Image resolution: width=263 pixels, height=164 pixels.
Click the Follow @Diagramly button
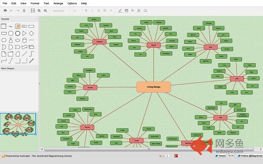point(250,156)
